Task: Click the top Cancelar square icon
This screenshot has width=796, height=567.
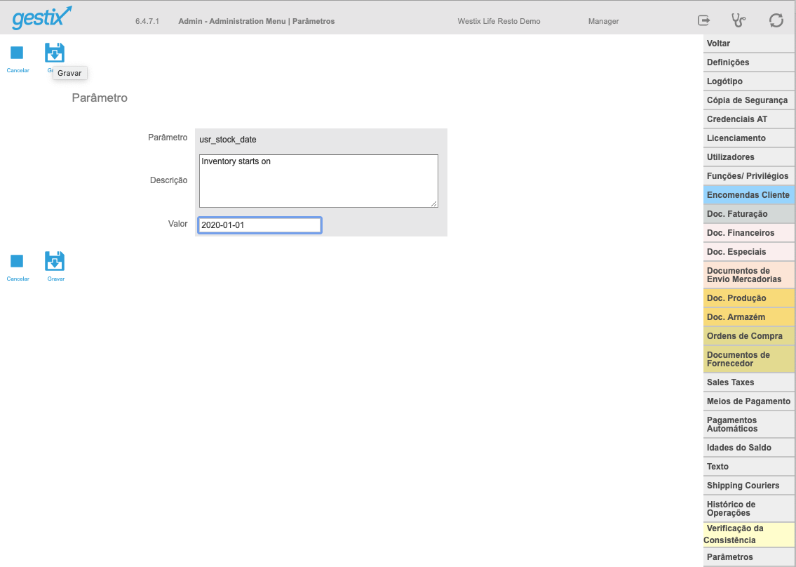Action: click(x=17, y=53)
